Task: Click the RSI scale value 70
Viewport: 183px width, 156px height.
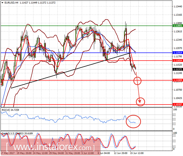Action: click(x=174, y=115)
